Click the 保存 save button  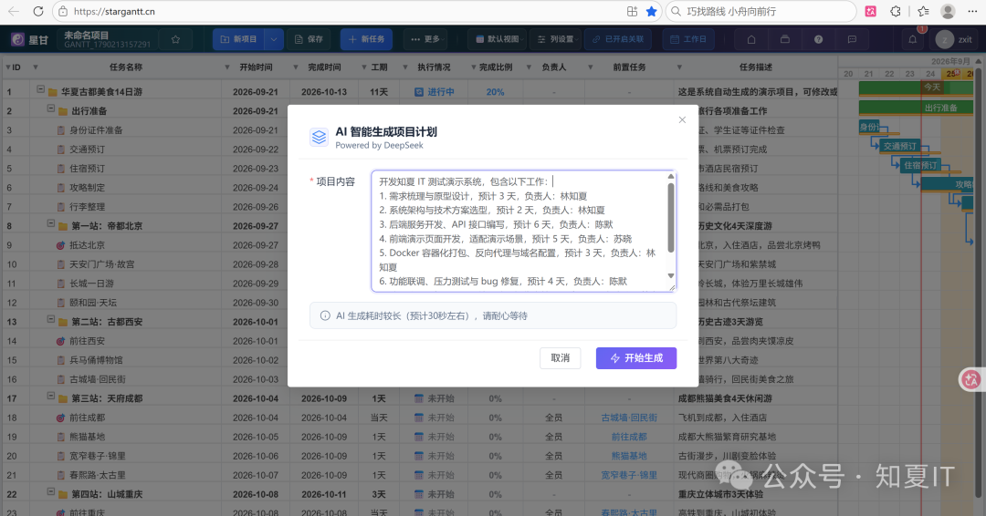pyautogui.click(x=309, y=39)
